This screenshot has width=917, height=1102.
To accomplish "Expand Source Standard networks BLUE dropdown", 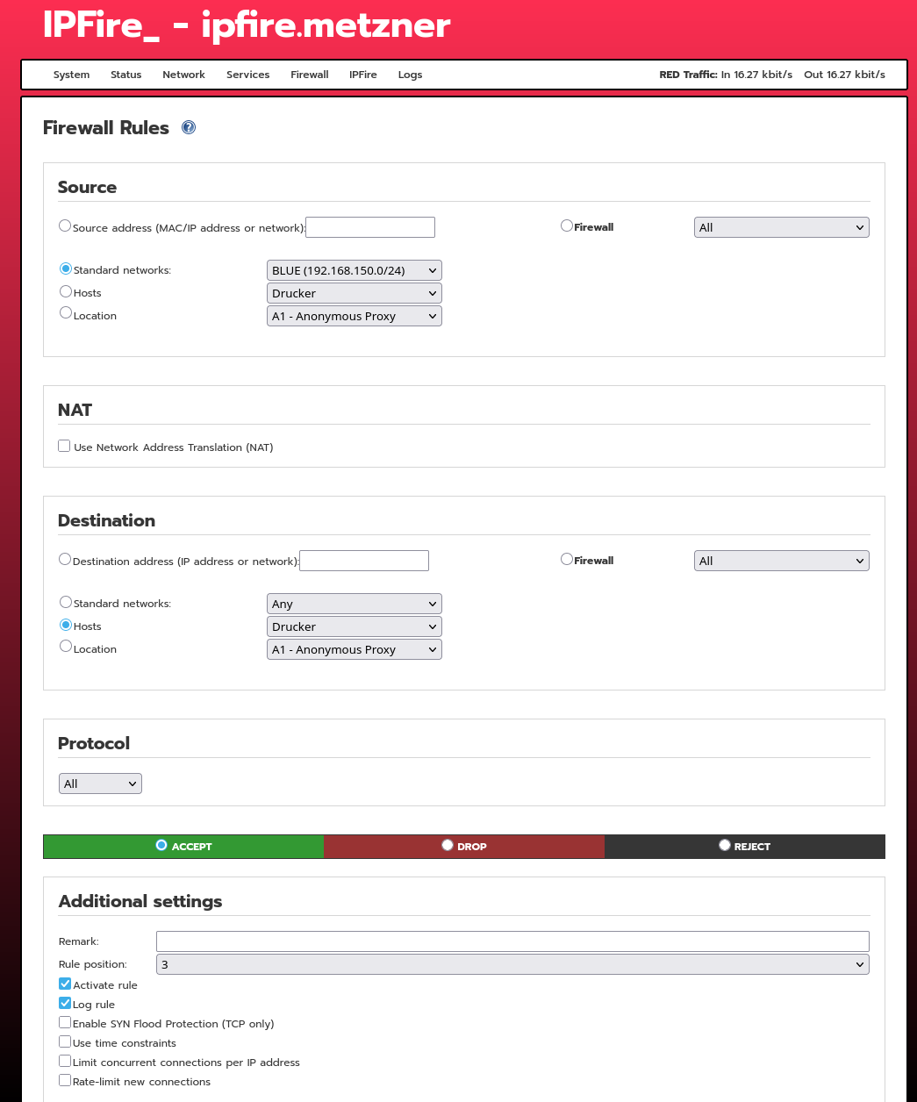I will (354, 270).
